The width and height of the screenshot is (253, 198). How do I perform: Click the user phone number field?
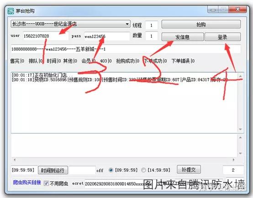click(46, 36)
